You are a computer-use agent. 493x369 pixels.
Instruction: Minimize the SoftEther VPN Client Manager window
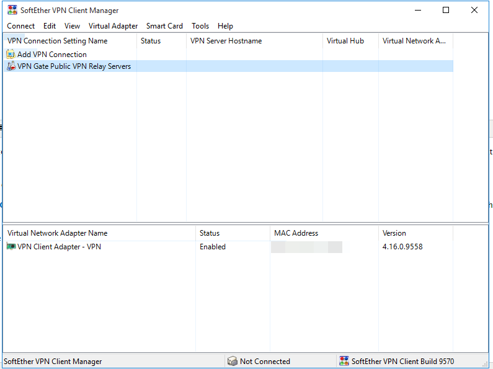pos(417,10)
